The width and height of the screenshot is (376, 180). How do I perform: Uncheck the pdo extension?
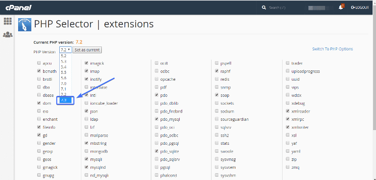click(x=157, y=95)
